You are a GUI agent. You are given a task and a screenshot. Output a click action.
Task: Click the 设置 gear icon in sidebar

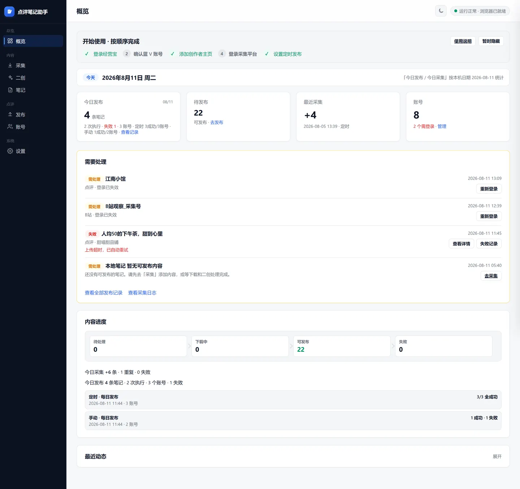(10, 151)
